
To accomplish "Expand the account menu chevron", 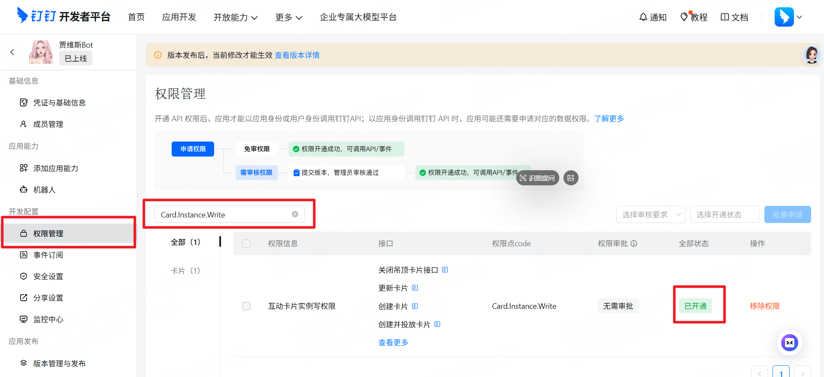I will (x=800, y=17).
